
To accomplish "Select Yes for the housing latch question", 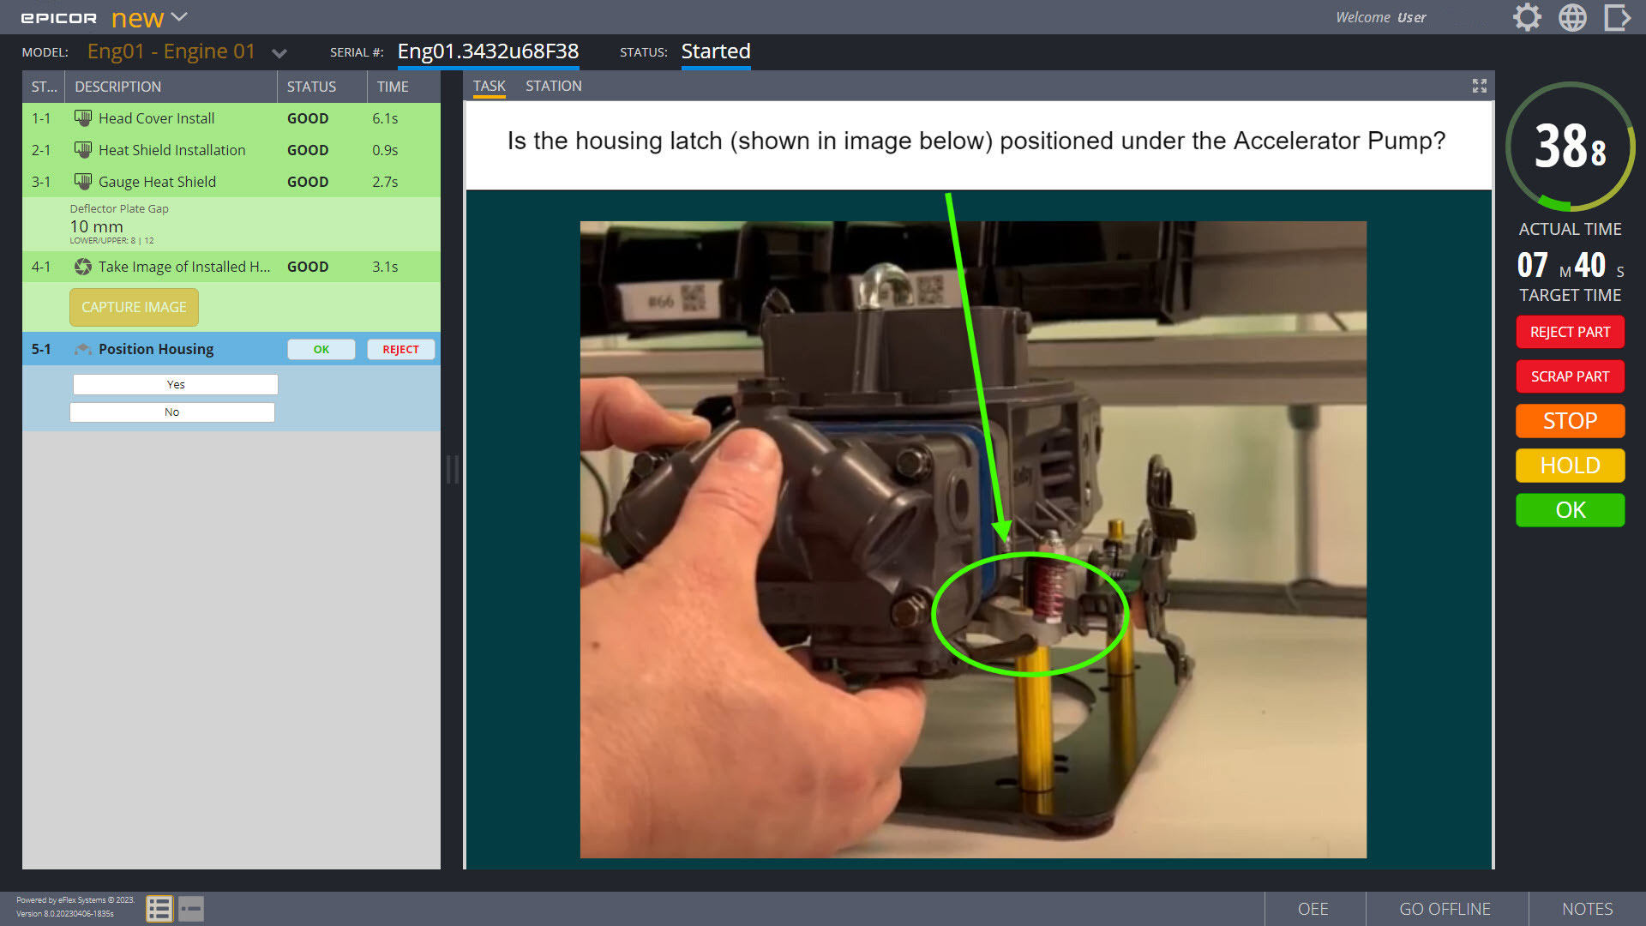I will (175, 384).
